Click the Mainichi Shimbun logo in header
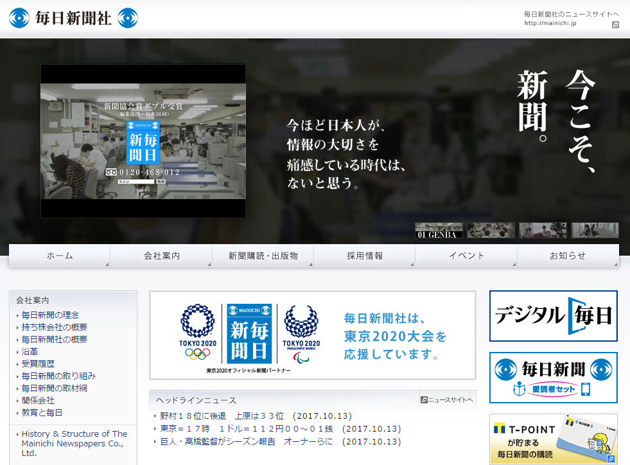 point(73,19)
